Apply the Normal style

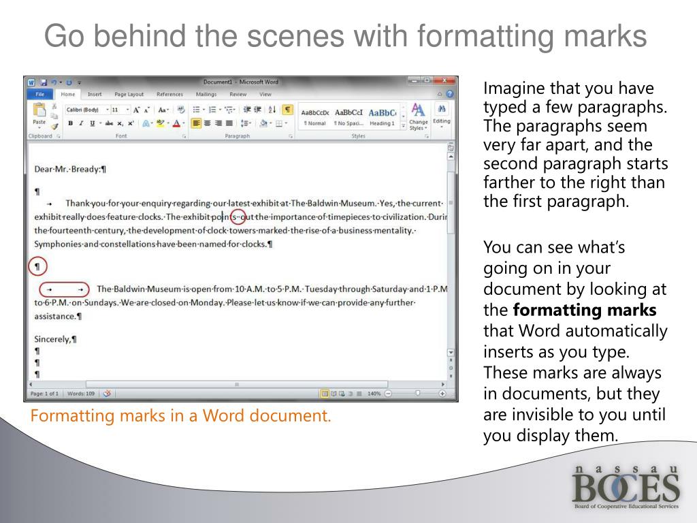[x=314, y=117]
